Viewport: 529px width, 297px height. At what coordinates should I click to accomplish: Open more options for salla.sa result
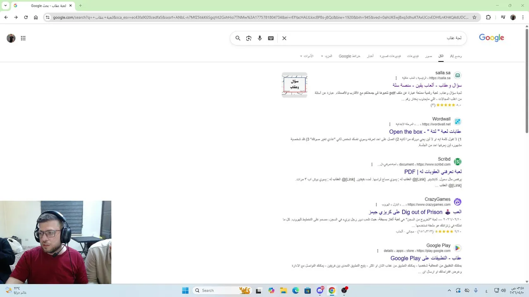tap(396, 78)
